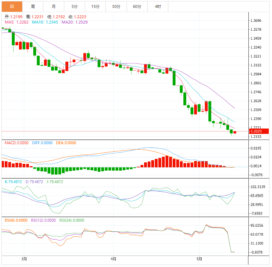Click the RSI(6): 0.0000 label
The image size is (272, 267).
(16, 220)
